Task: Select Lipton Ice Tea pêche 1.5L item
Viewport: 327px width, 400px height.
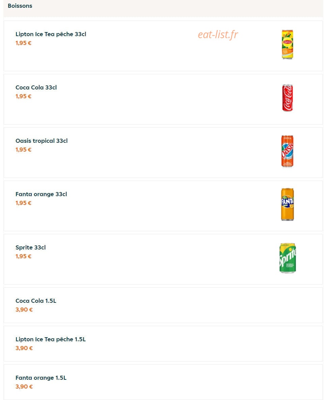Action: coord(163,344)
